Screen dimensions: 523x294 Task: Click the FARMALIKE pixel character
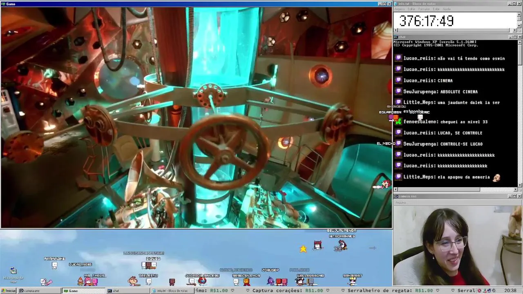pyautogui.click(x=54, y=265)
